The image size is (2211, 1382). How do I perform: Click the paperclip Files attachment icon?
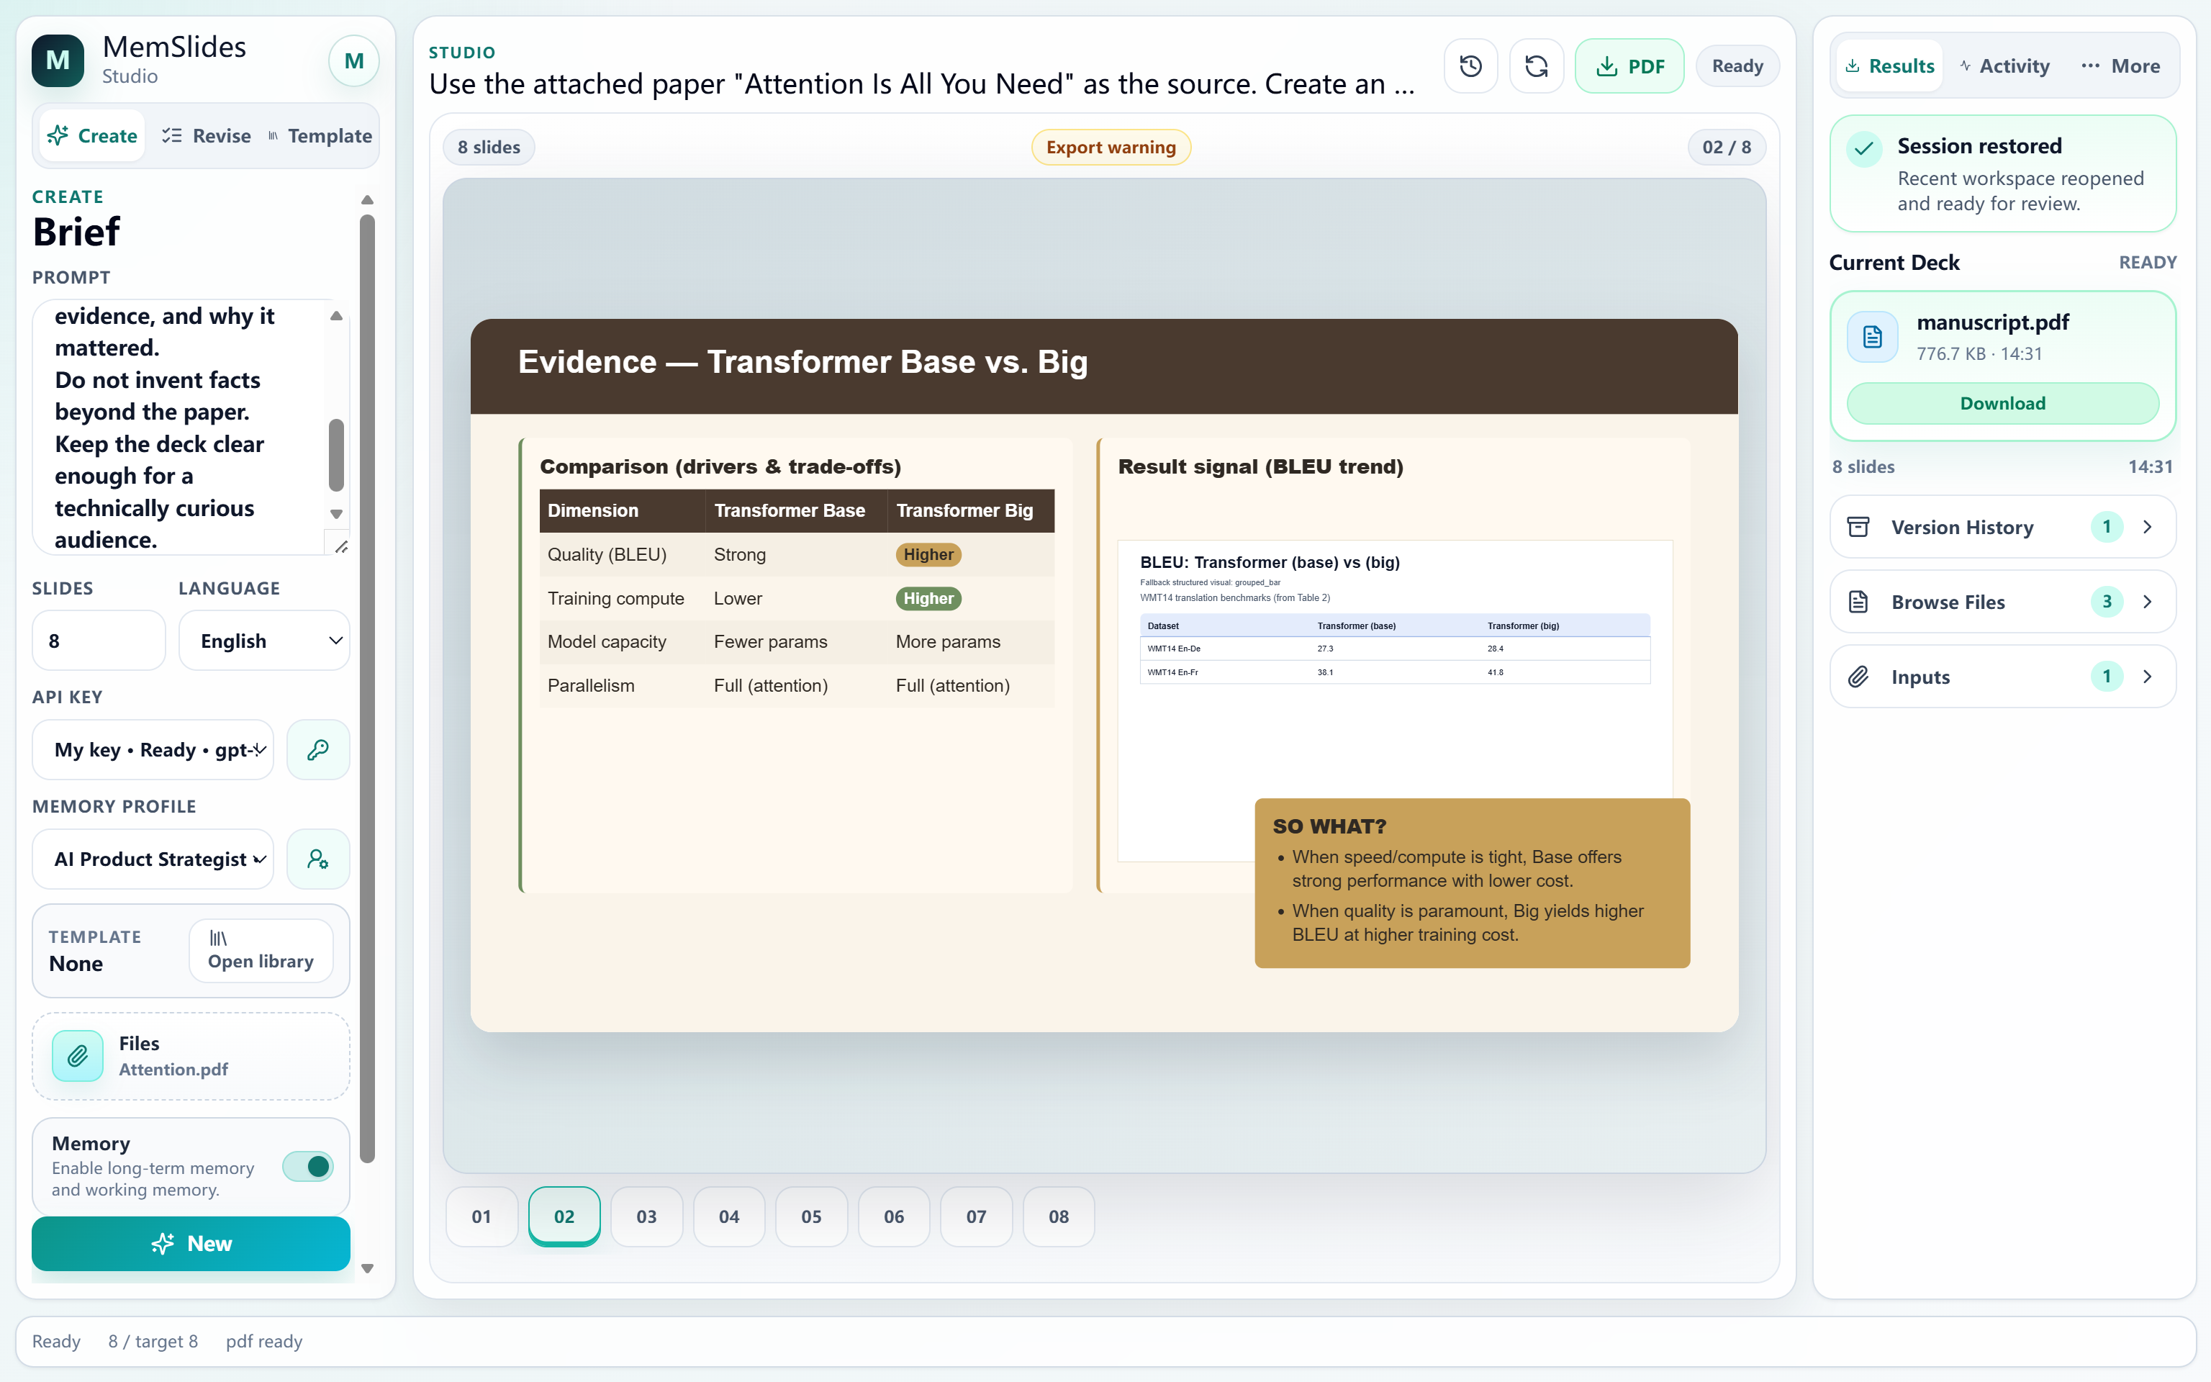78,1056
